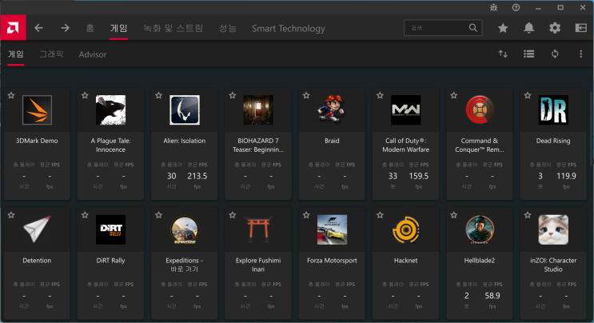Open the Expeditions game icon
Image resolution: width=594 pixels, height=323 pixels.
tap(185, 229)
